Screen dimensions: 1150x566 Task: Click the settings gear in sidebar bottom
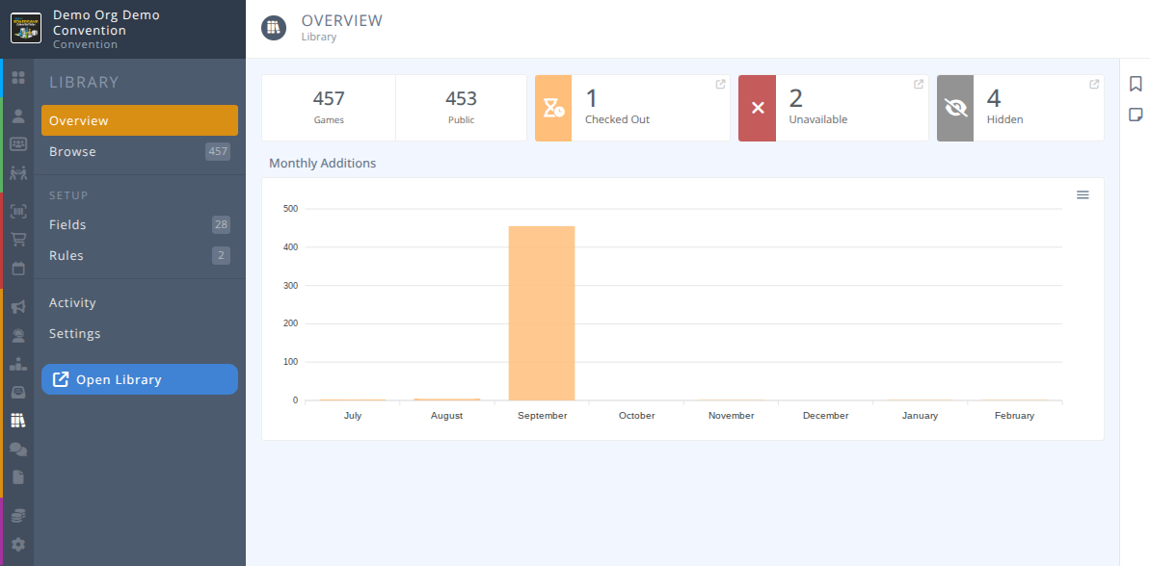pyautogui.click(x=17, y=544)
